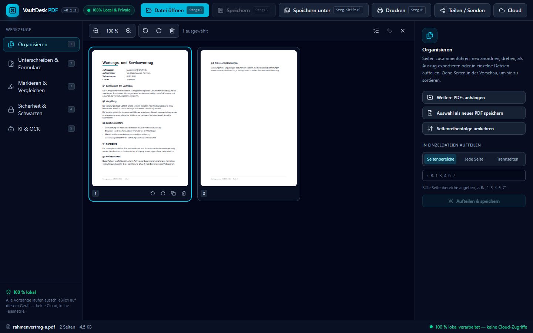Select the Trennseiten split mode
This screenshot has width=533, height=333.
click(507, 159)
